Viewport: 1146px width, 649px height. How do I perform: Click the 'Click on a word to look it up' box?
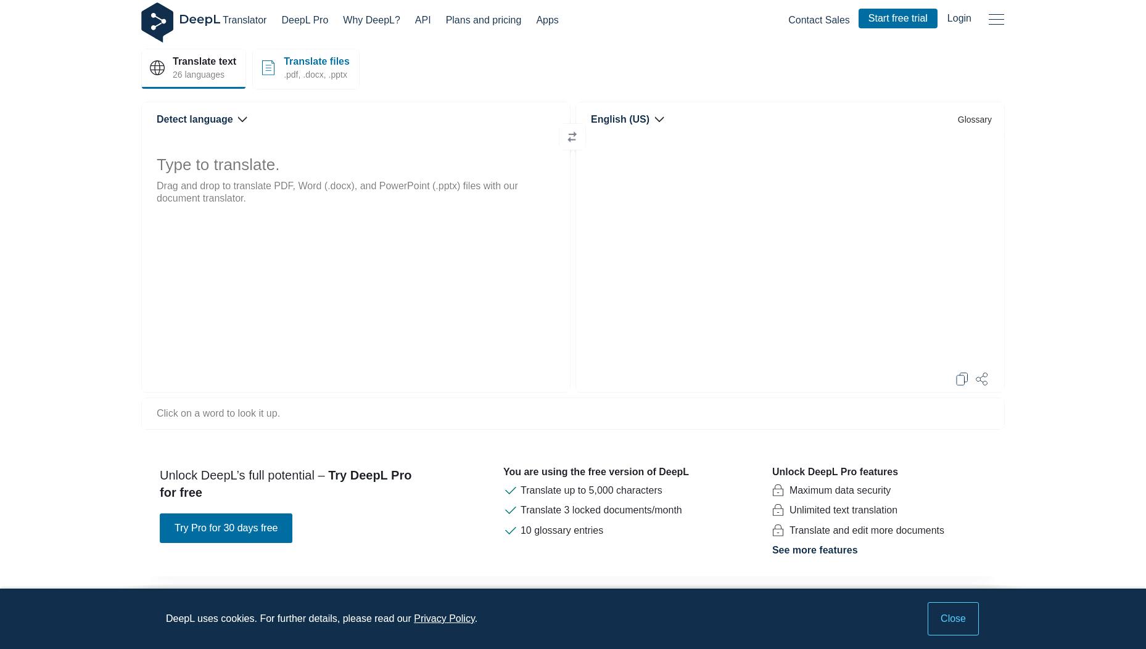click(573, 414)
